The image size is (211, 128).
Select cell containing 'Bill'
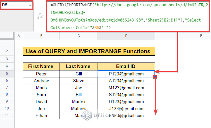pyautogui.click(x=79, y=95)
